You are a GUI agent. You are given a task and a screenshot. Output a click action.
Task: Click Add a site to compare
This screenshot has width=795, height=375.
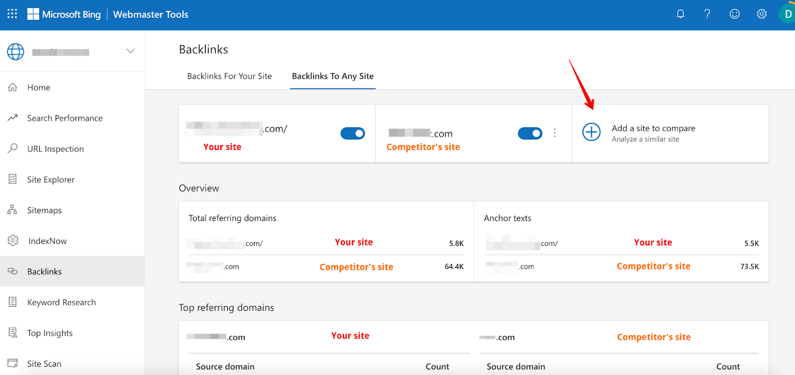click(653, 128)
